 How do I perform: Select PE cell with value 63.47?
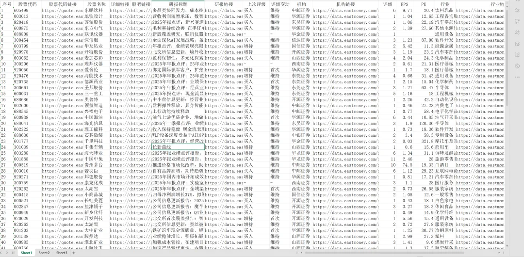[x=424, y=88]
